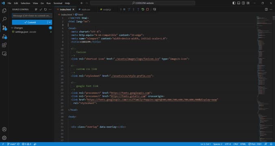Open Customize Layout options
The height and width of the screenshot is (146, 275).
pos(248,3)
